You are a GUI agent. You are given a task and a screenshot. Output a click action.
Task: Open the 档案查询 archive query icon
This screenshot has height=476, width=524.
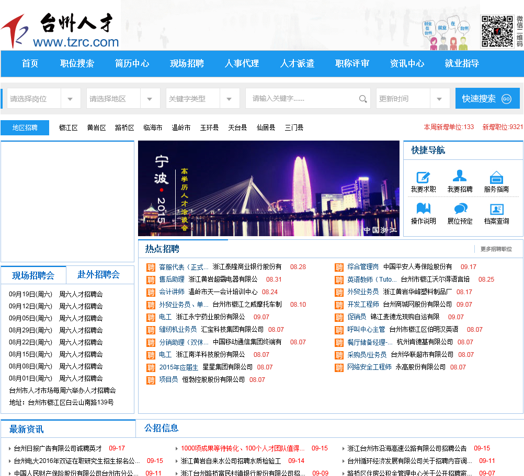click(x=496, y=210)
